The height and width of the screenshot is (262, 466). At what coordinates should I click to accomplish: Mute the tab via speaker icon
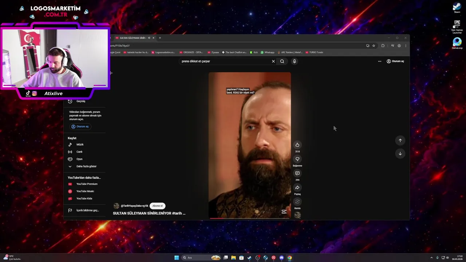pyautogui.click(x=149, y=38)
